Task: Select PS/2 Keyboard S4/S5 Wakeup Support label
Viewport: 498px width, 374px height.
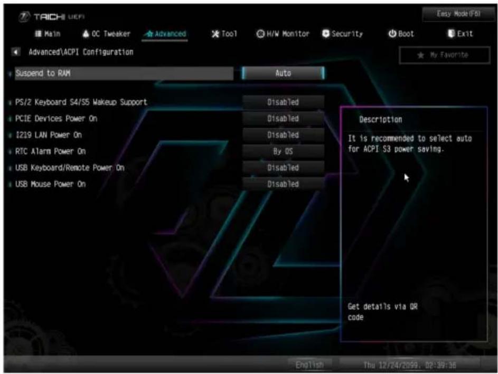Action: pyautogui.click(x=81, y=102)
